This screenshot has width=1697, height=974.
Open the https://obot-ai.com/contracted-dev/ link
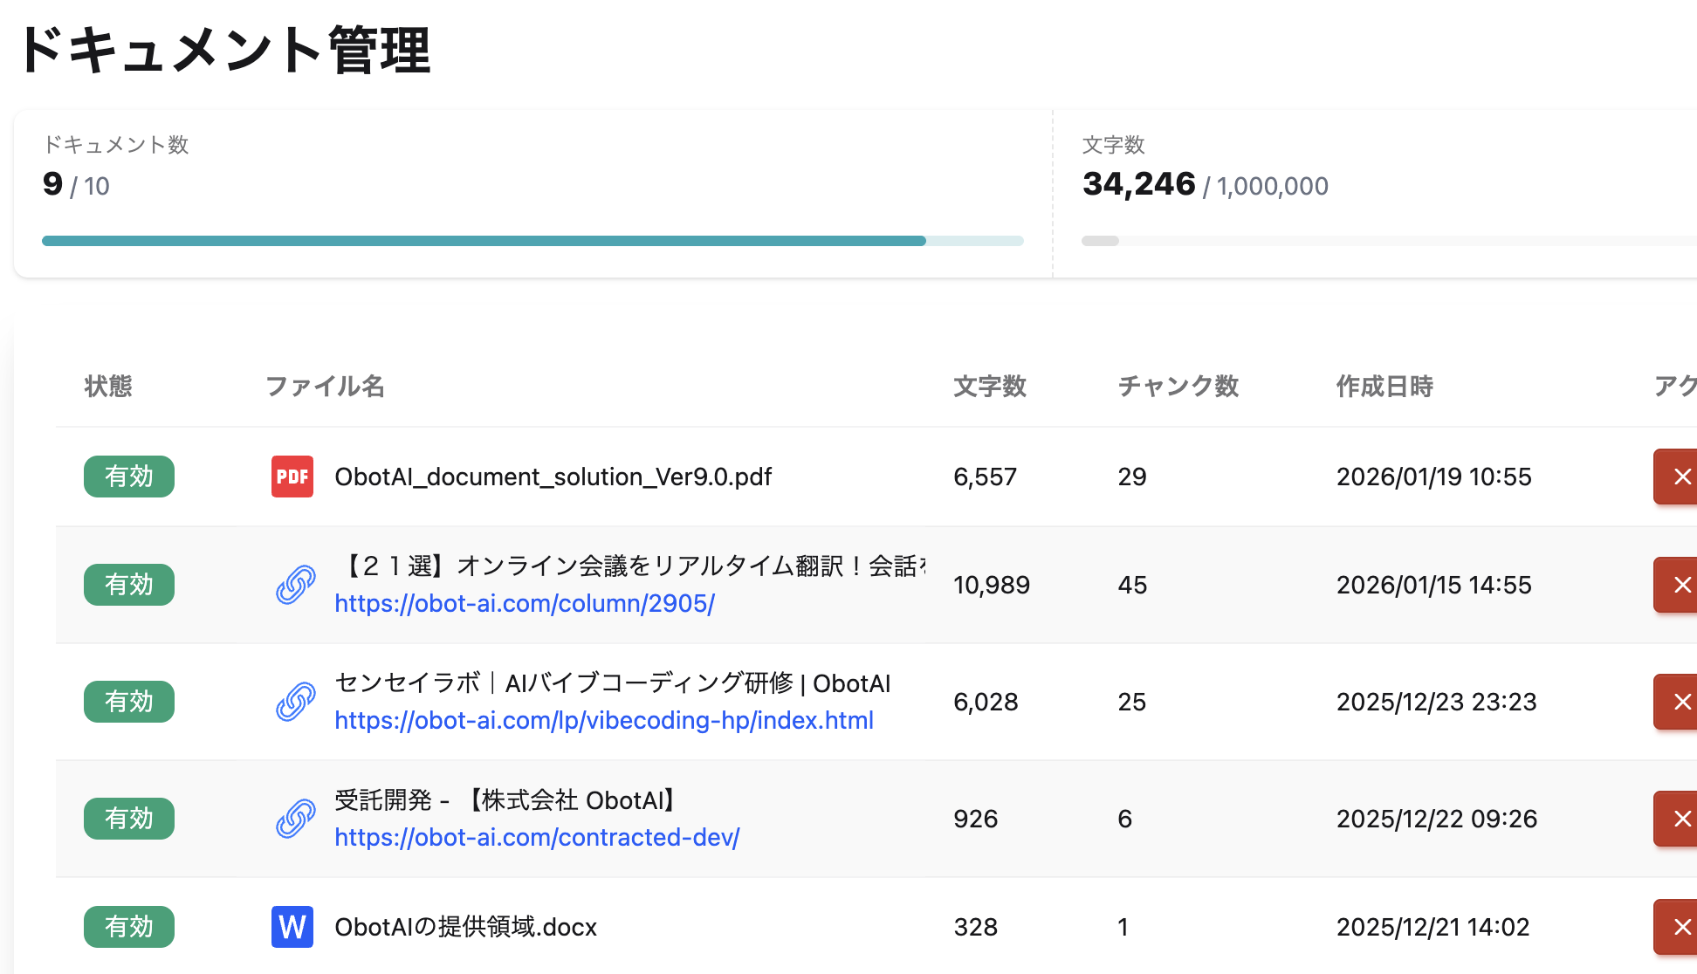pyautogui.click(x=537, y=838)
